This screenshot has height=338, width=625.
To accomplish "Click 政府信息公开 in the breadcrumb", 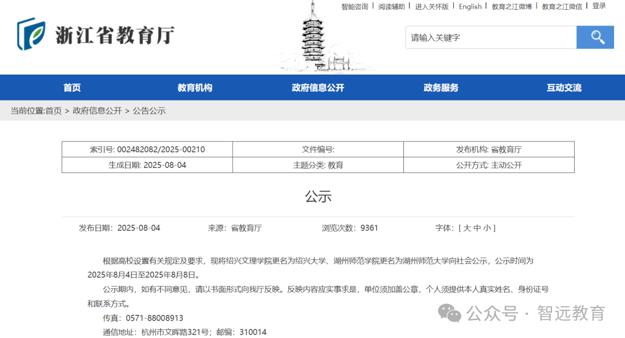I will pyautogui.click(x=97, y=111).
